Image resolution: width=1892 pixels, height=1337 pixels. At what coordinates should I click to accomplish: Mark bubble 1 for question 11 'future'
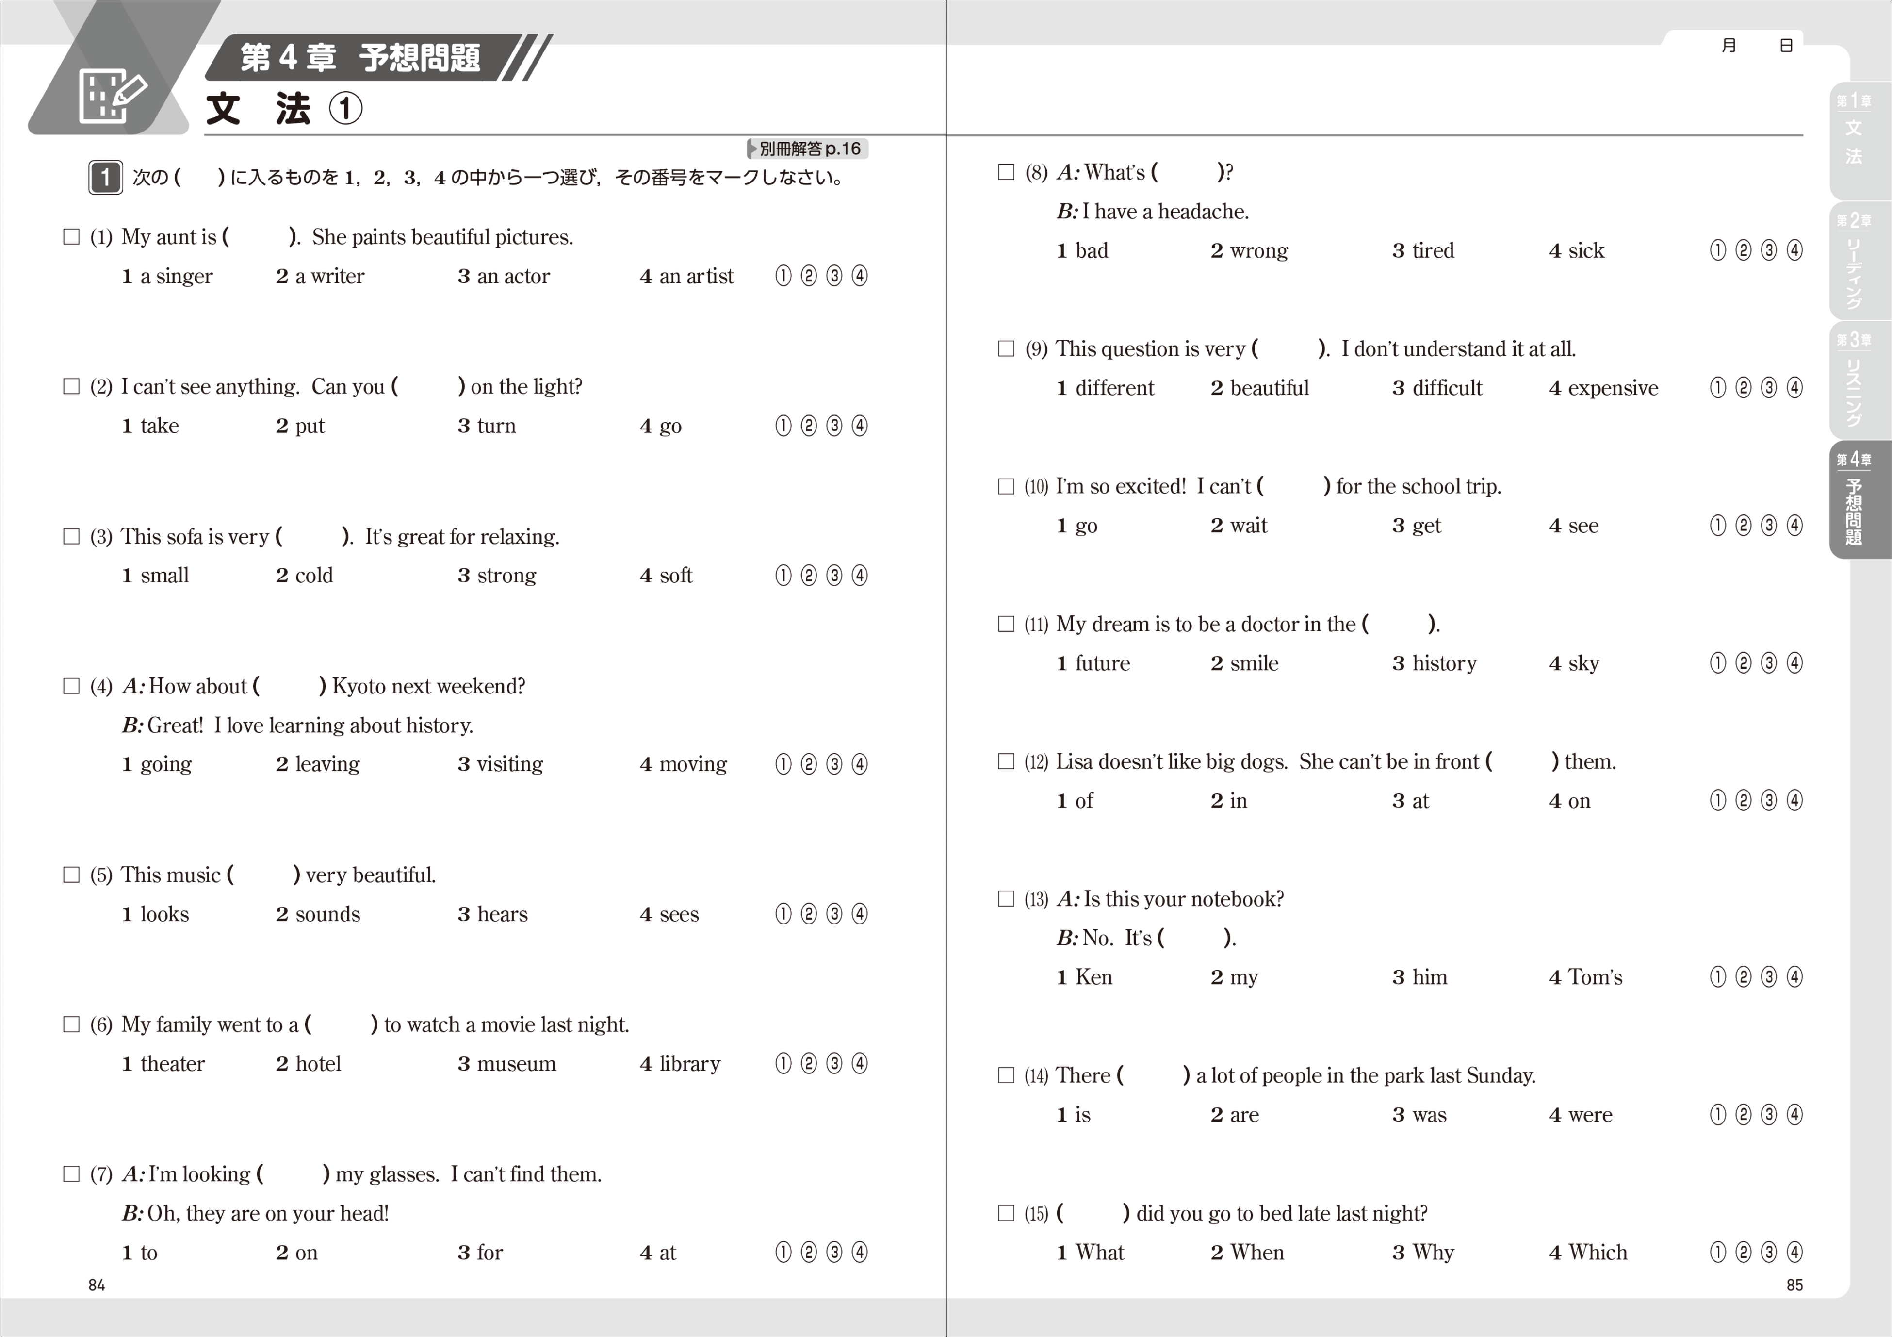(1717, 663)
